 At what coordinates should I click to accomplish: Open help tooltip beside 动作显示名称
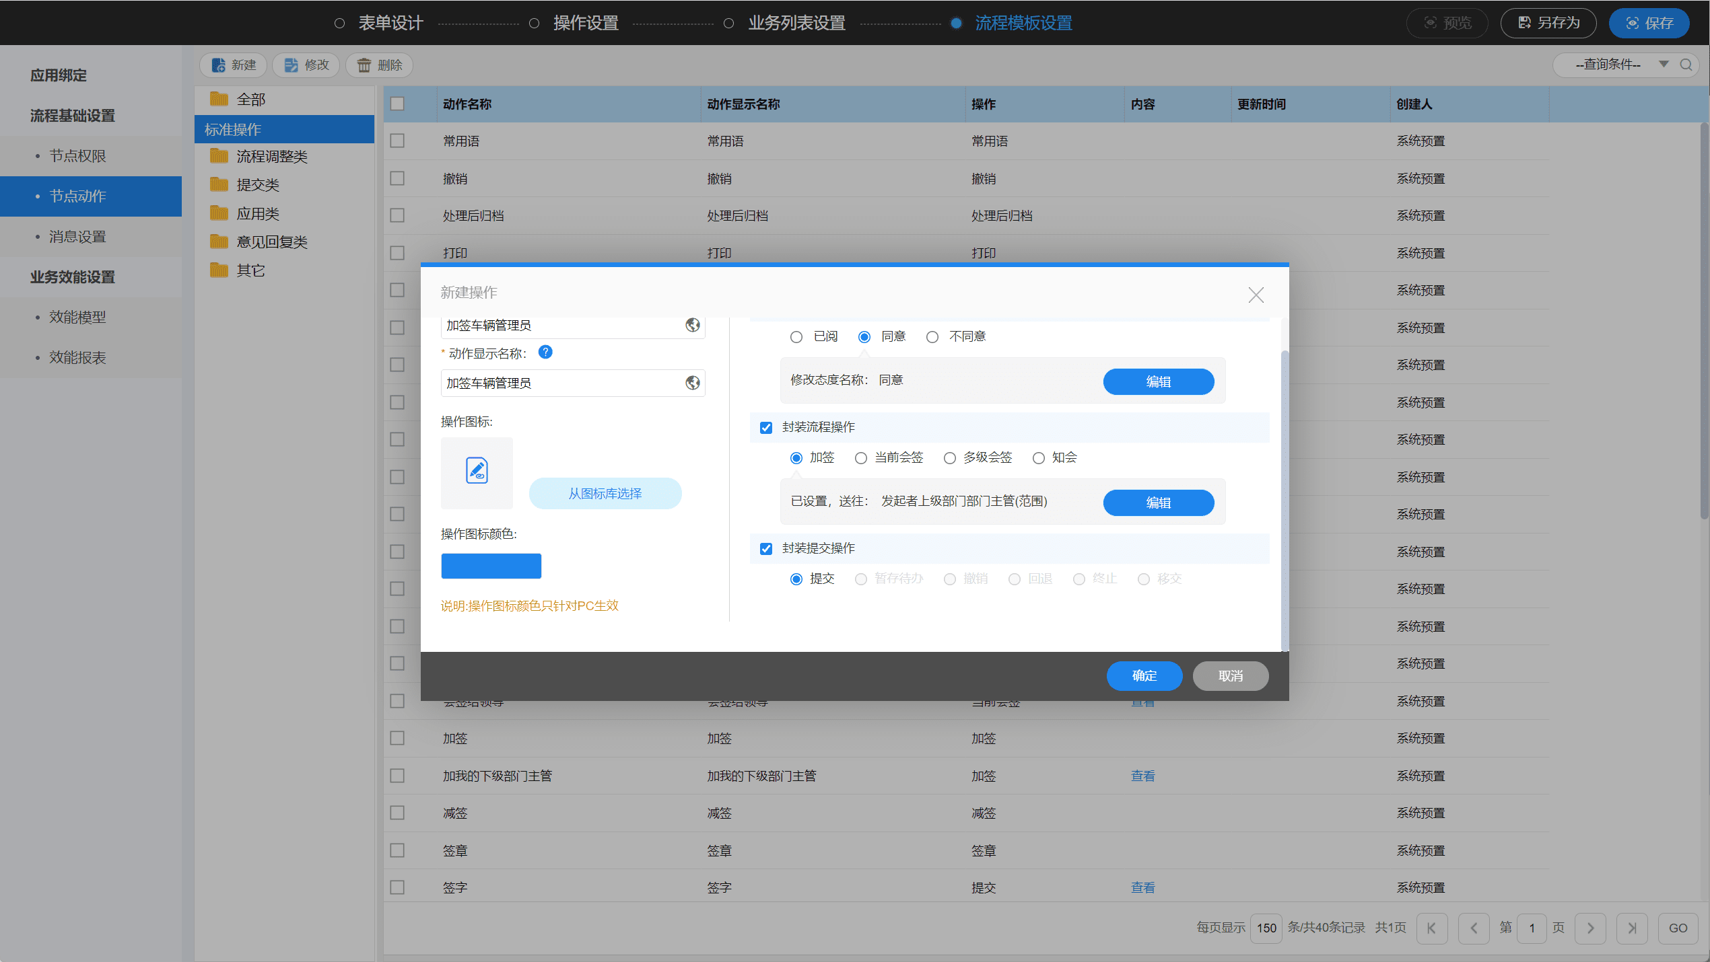click(x=545, y=352)
